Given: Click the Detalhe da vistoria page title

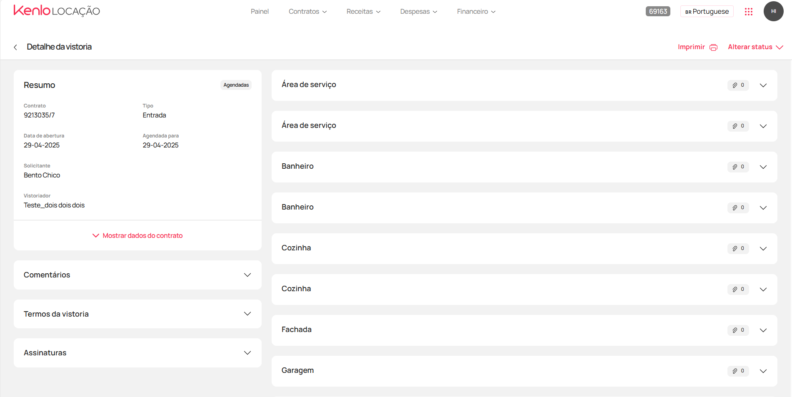Looking at the screenshot, I should [x=59, y=47].
